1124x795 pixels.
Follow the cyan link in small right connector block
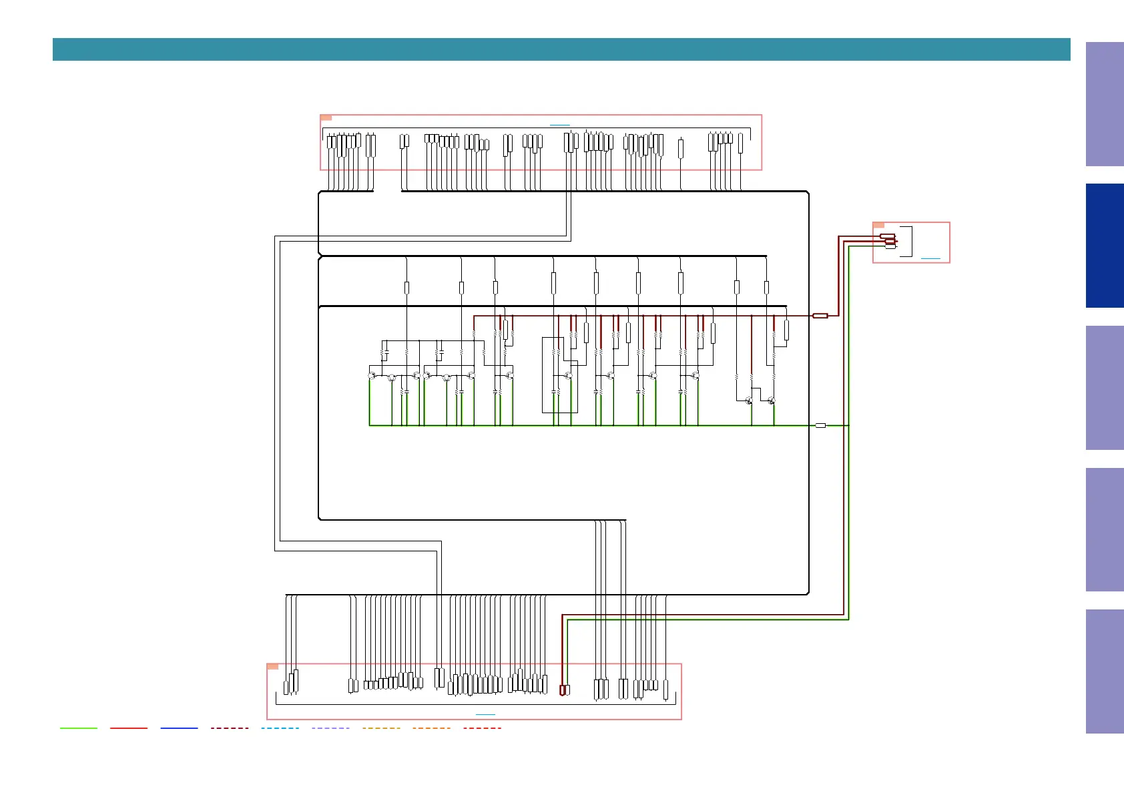(x=930, y=258)
